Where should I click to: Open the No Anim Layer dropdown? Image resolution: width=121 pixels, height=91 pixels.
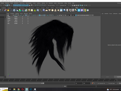point(112,83)
